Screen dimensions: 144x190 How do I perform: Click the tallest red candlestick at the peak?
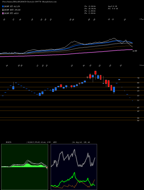[x=96, y=73]
